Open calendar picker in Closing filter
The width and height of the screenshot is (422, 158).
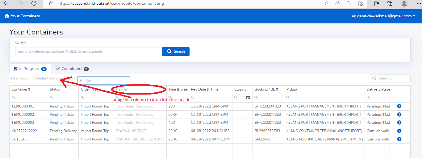[248, 98]
